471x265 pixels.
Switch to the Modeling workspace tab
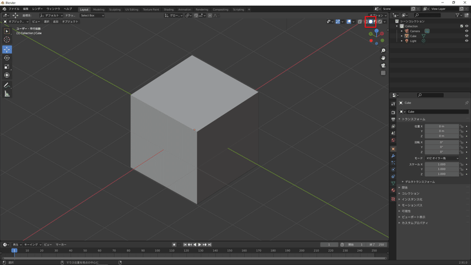[x=99, y=9]
